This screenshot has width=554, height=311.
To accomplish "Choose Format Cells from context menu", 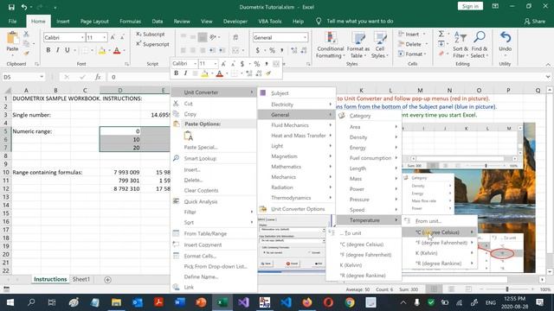I will [214, 256].
